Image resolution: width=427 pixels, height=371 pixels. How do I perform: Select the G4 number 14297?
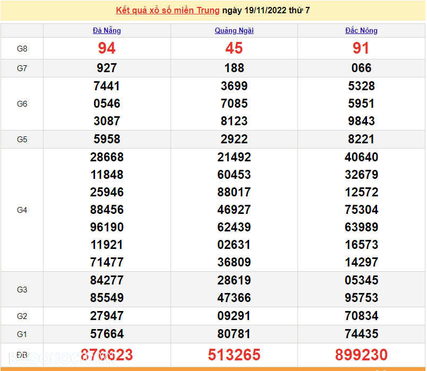361,262
